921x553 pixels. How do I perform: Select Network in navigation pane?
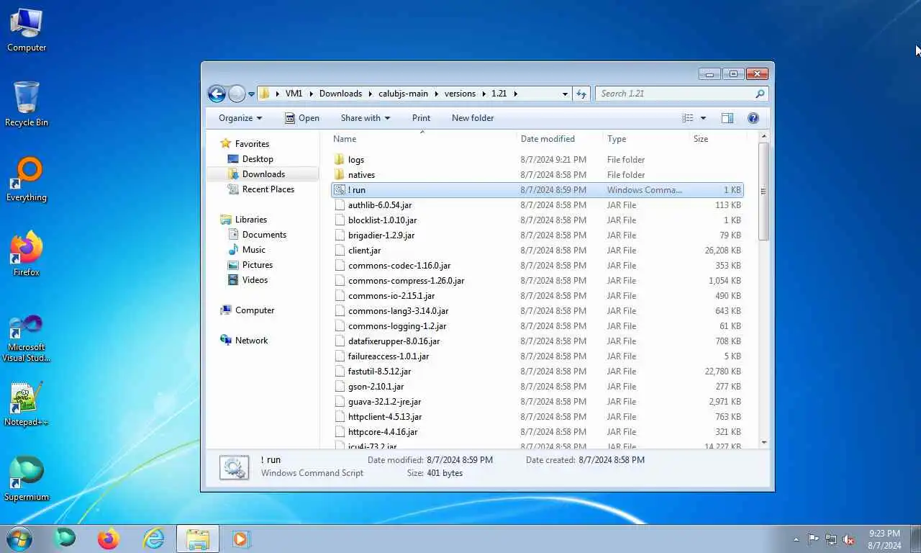click(x=251, y=341)
